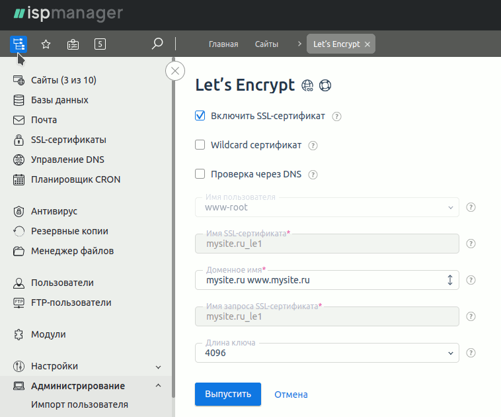Viewport: 501px width, 417px height.
Task: Tick the Проверка через DNS checkbox
Action: pyautogui.click(x=200, y=174)
